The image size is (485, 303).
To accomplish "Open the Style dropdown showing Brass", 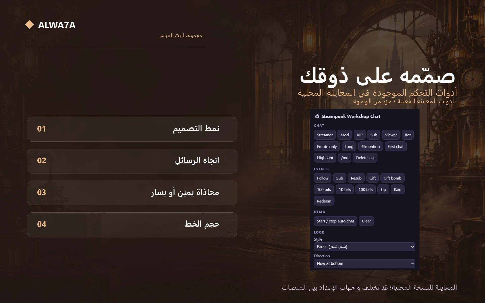I will tap(365, 247).
